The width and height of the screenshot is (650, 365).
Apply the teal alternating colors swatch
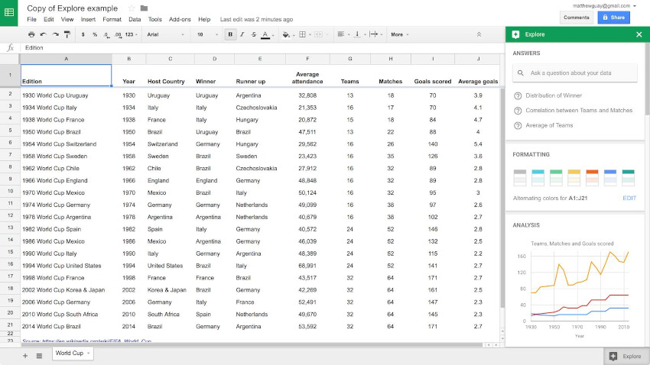click(x=629, y=177)
